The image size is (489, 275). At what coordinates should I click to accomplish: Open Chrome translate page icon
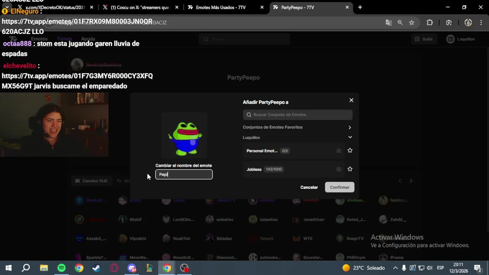click(x=389, y=23)
